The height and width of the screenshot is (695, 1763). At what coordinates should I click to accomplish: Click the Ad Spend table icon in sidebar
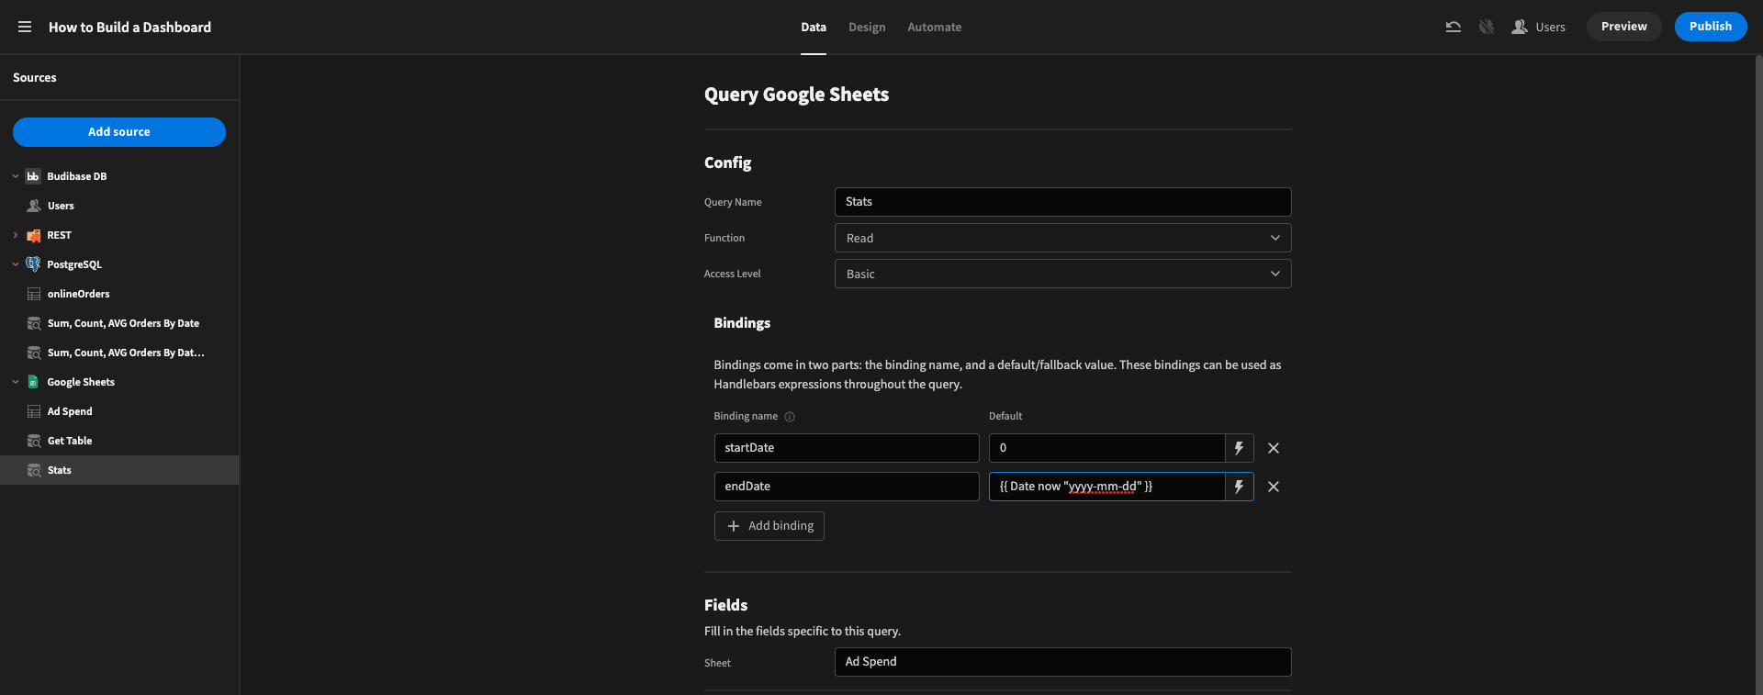34,411
